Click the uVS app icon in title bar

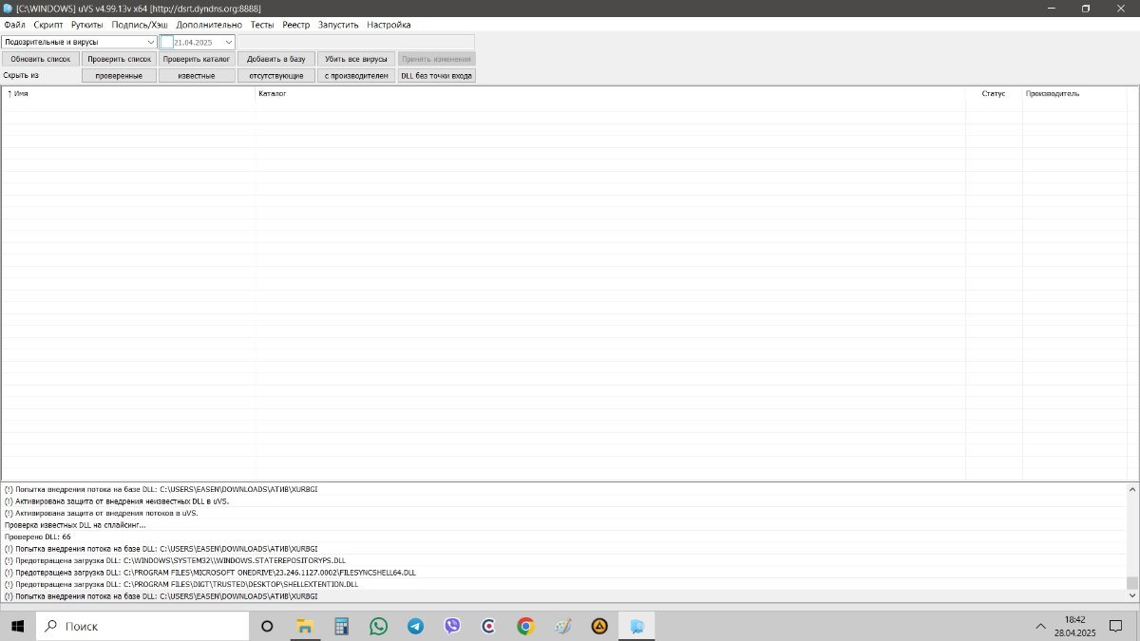(8, 8)
